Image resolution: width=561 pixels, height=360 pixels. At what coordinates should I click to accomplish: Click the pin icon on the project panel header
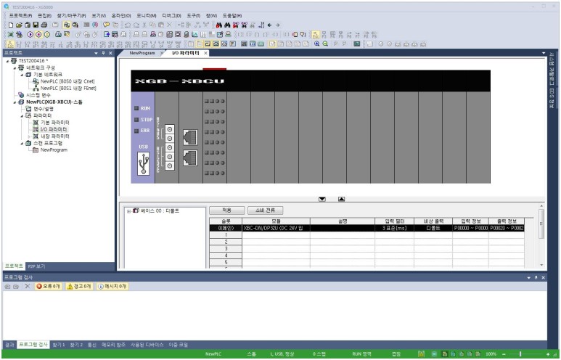tap(103, 53)
